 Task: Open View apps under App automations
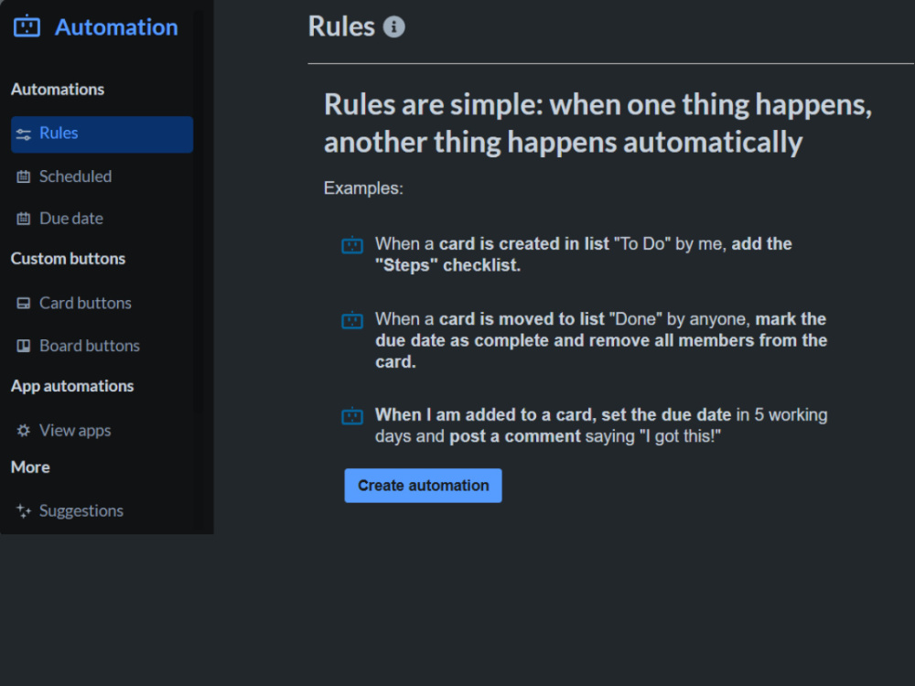pyautogui.click(x=102, y=431)
